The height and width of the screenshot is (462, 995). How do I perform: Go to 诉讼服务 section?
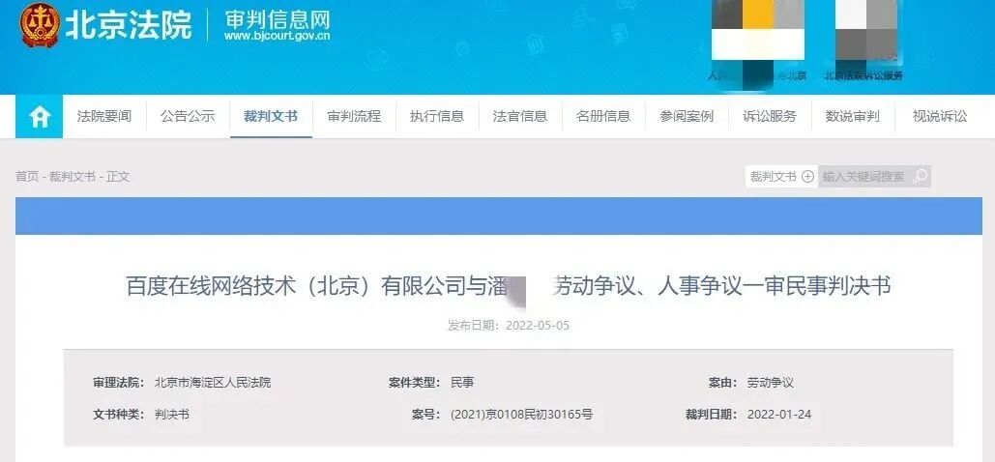click(x=770, y=116)
